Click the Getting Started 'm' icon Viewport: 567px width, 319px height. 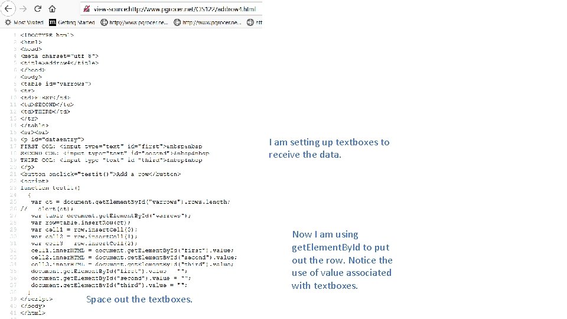click(x=53, y=22)
